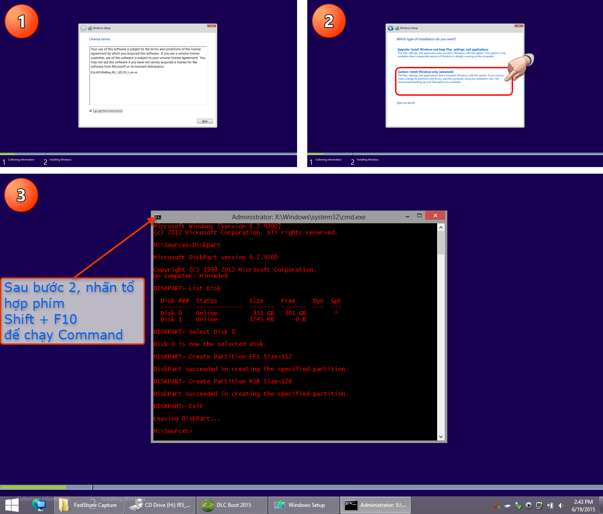Open FastStone Capture from the taskbar

pos(89,505)
